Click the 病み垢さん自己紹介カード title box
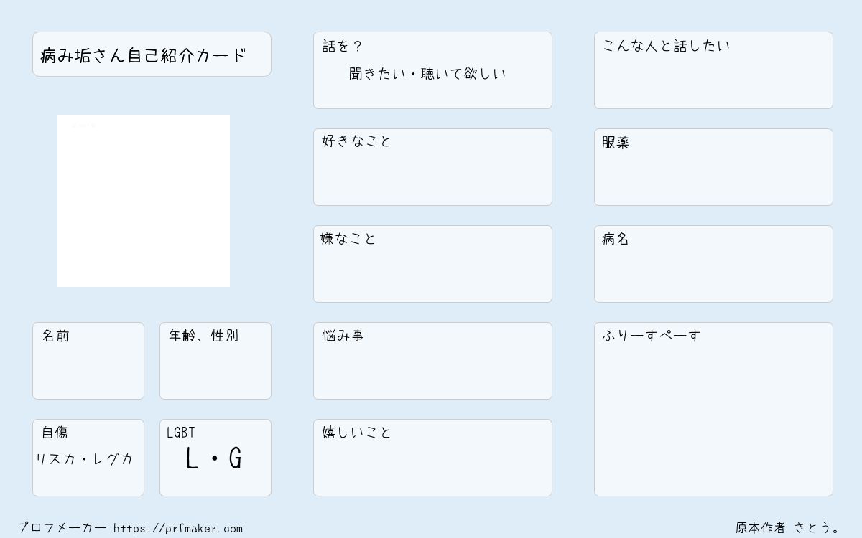The height and width of the screenshot is (538, 862). click(x=152, y=54)
